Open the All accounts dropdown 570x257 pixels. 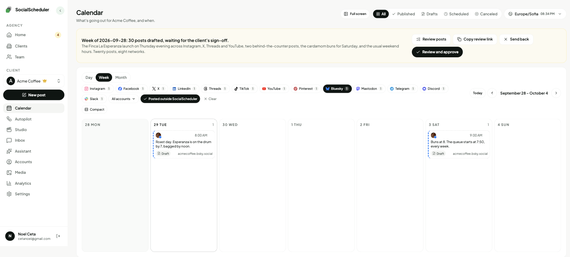123,99
